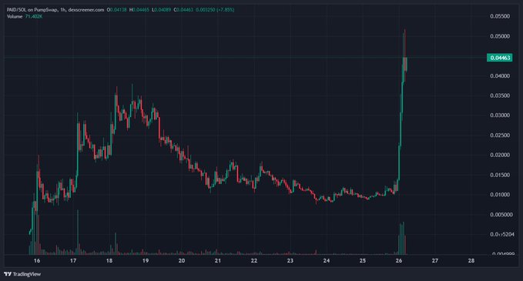Click date 17 on the time axis
Viewport: 523px width, 281px height.
73,261
